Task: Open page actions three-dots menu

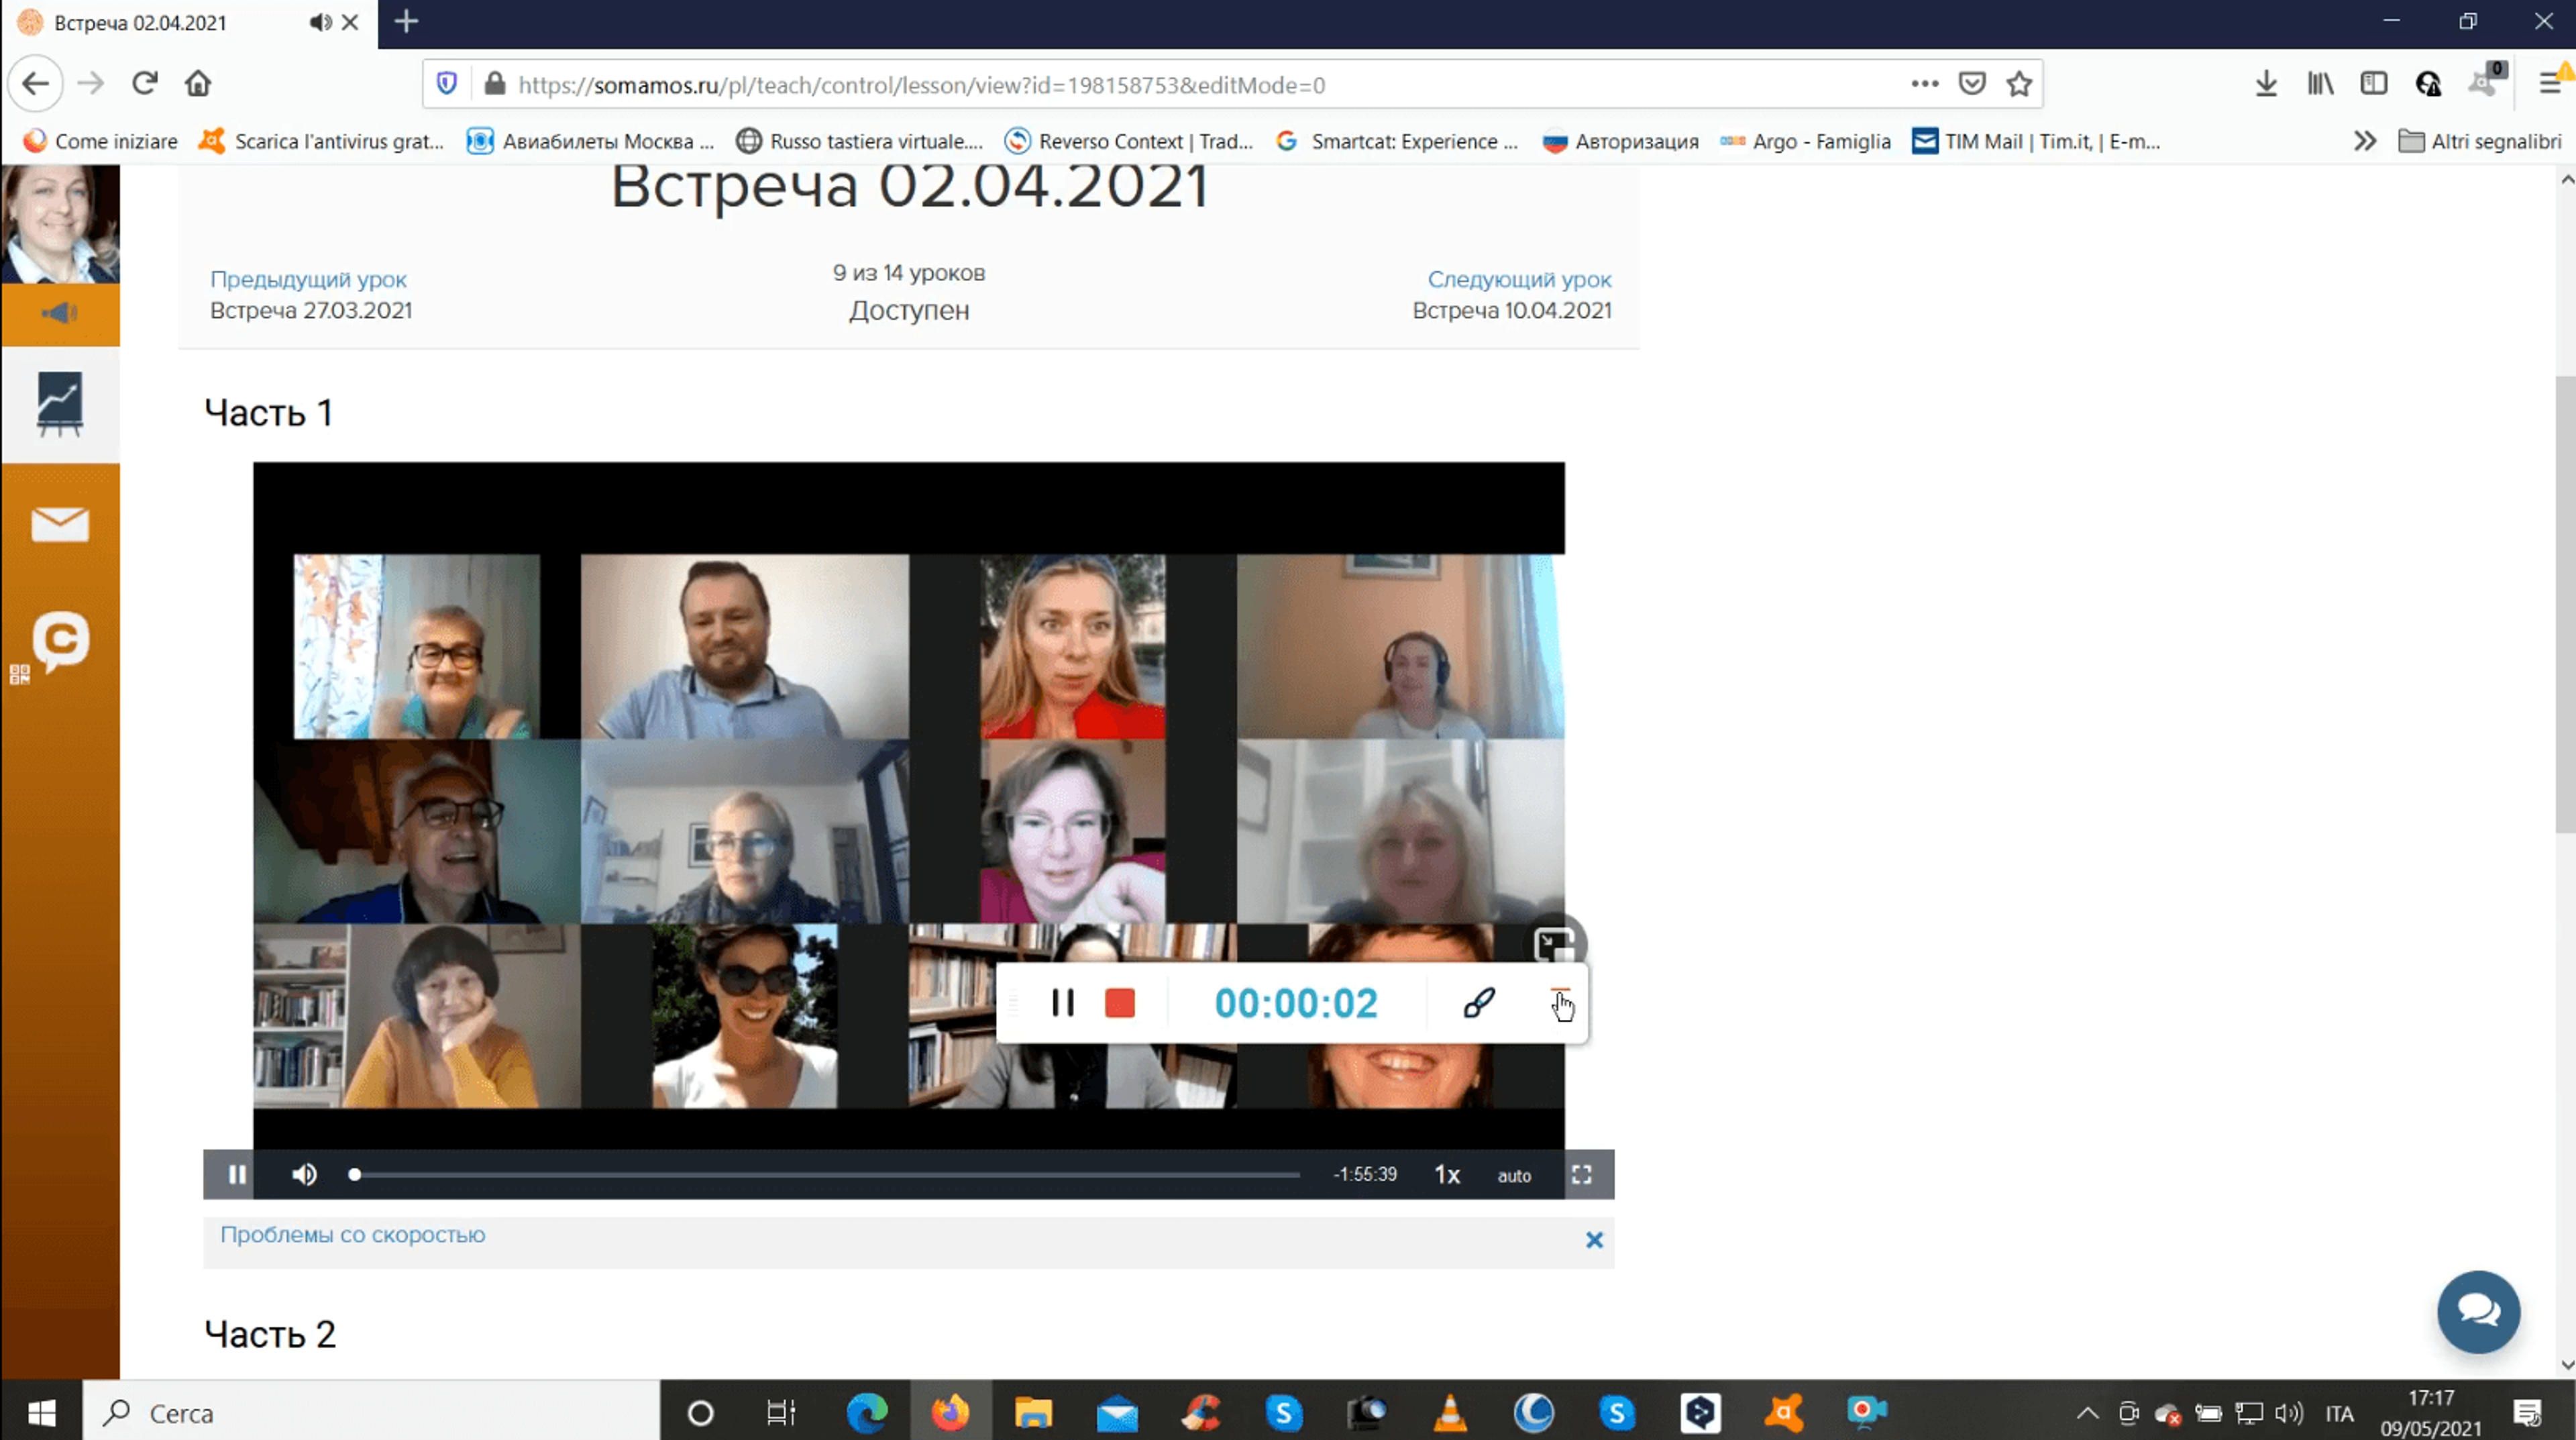Action: (1924, 84)
